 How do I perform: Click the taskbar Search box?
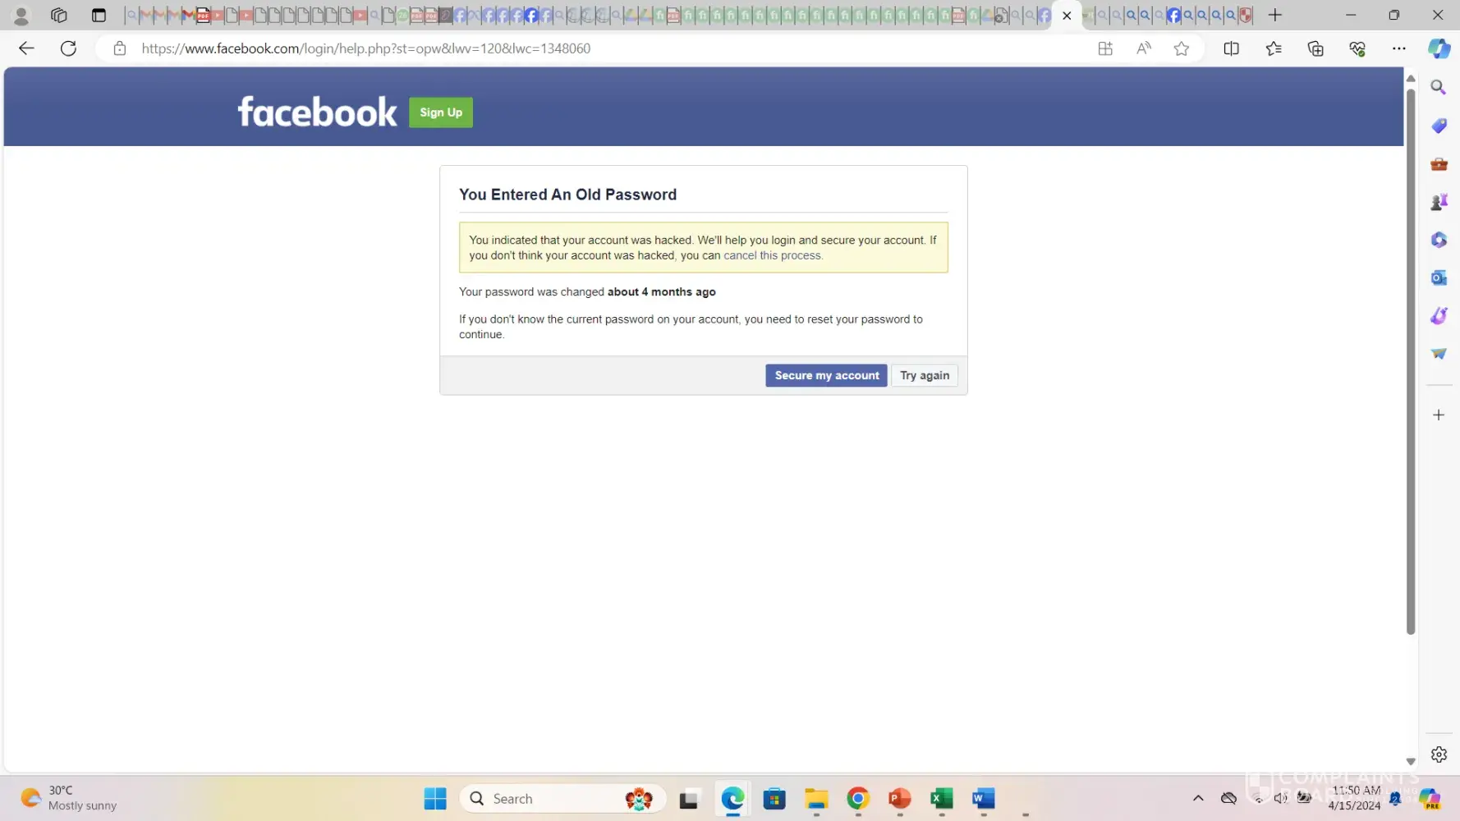click(x=562, y=798)
